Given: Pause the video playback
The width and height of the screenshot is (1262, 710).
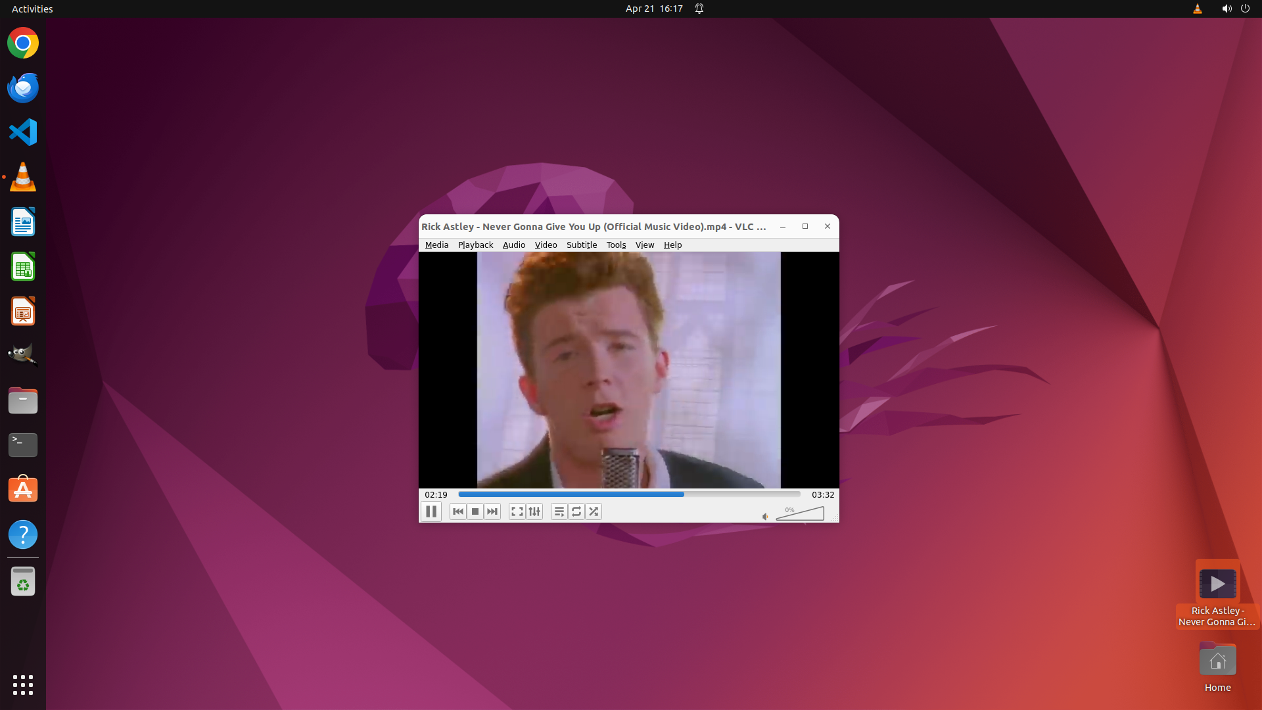Looking at the screenshot, I should tap(431, 511).
